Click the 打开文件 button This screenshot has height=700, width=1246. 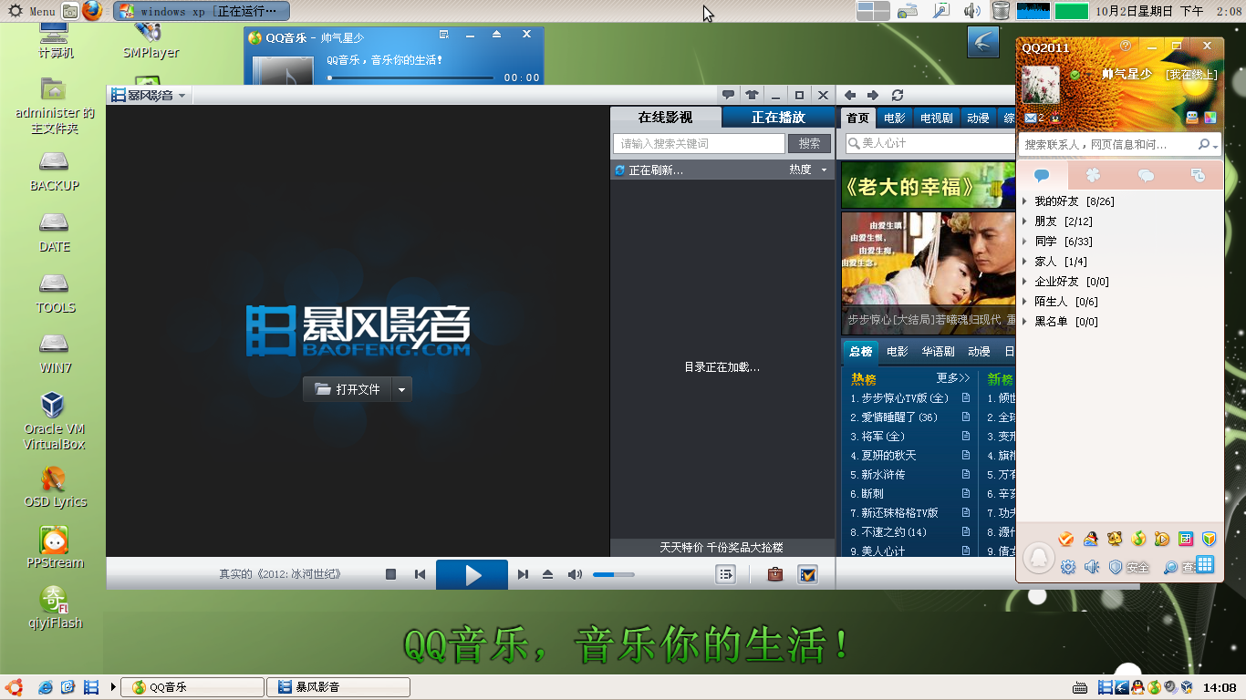click(x=348, y=389)
